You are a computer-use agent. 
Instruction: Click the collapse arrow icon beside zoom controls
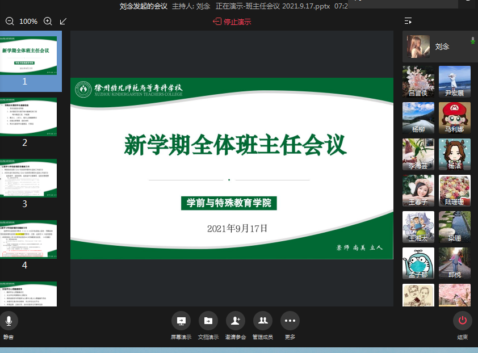pos(63,22)
